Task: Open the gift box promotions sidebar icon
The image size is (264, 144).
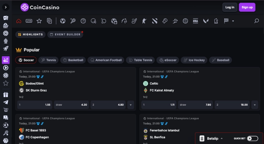Action: coord(6,95)
